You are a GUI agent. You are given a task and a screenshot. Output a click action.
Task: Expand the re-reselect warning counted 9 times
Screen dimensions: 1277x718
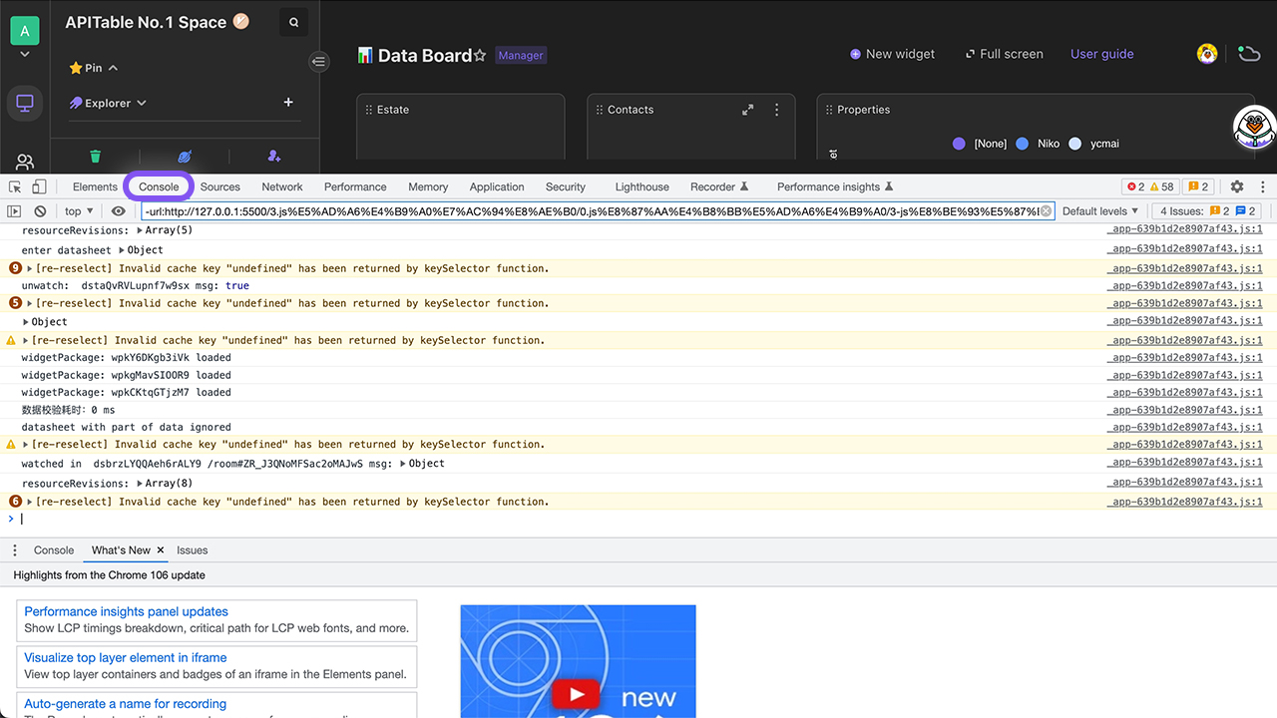30,269
